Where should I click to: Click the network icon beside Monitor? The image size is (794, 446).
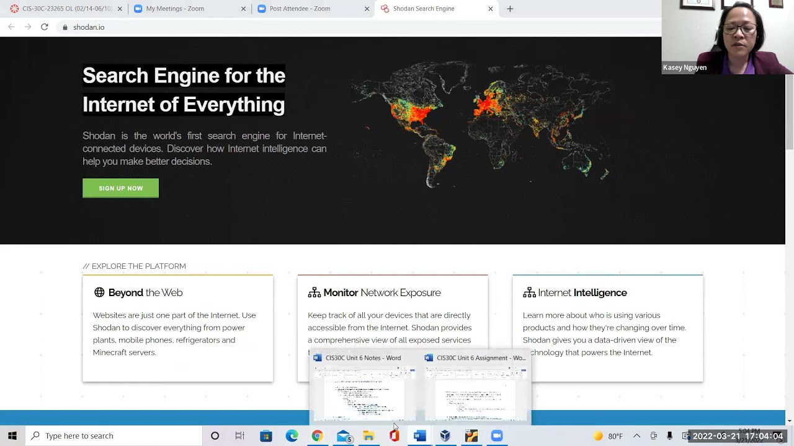click(x=314, y=292)
